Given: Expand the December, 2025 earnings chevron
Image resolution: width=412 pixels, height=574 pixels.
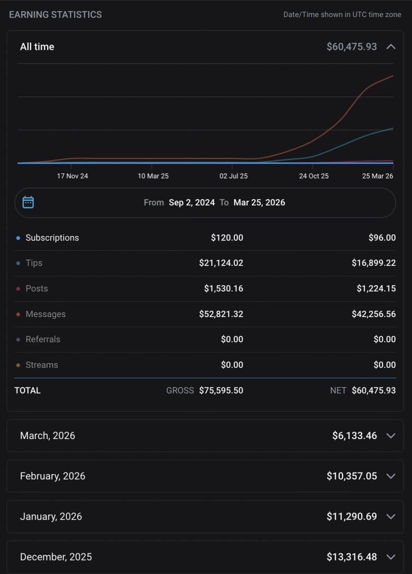Looking at the screenshot, I should (x=391, y=557).
